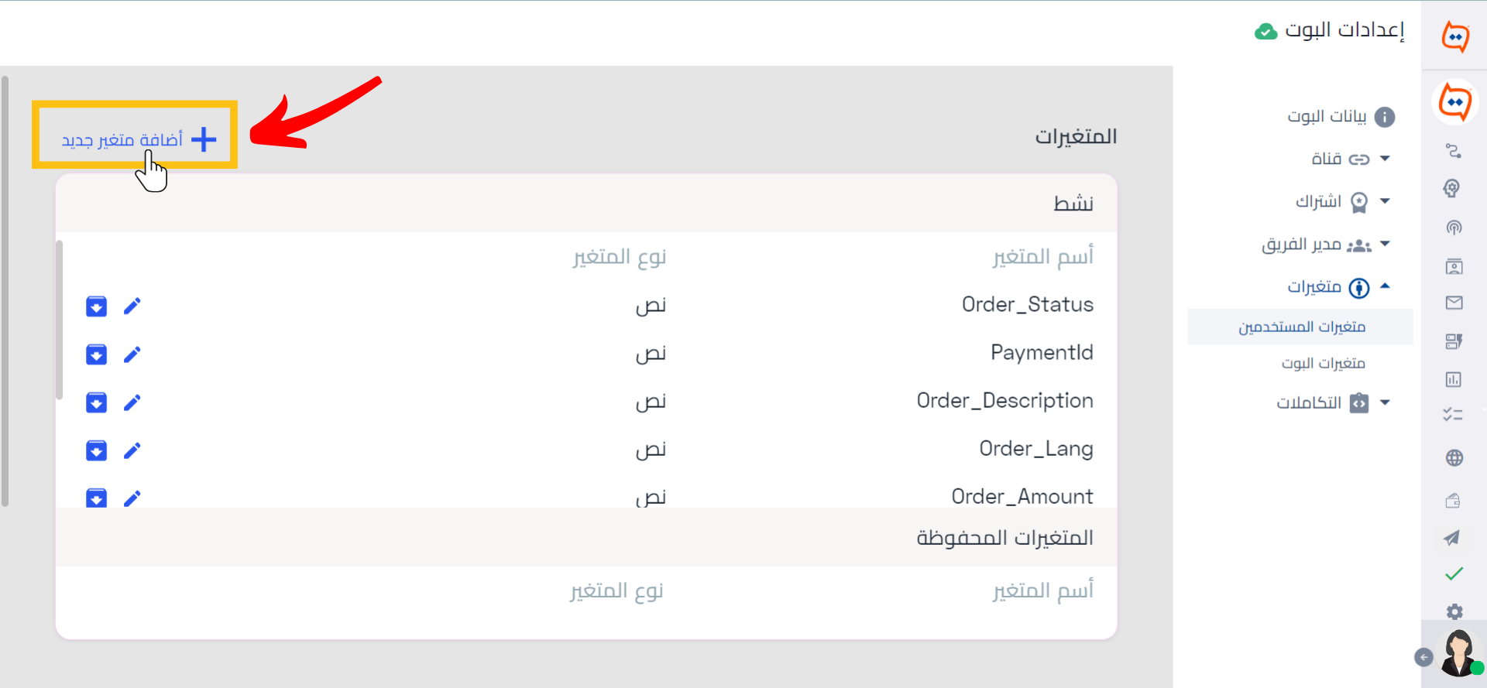Expand the team manager (مدير الفريق) section

pyautogui.click(x=1326, y=245)
